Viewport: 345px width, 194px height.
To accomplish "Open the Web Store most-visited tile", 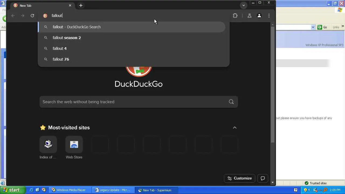I will 74,148.
